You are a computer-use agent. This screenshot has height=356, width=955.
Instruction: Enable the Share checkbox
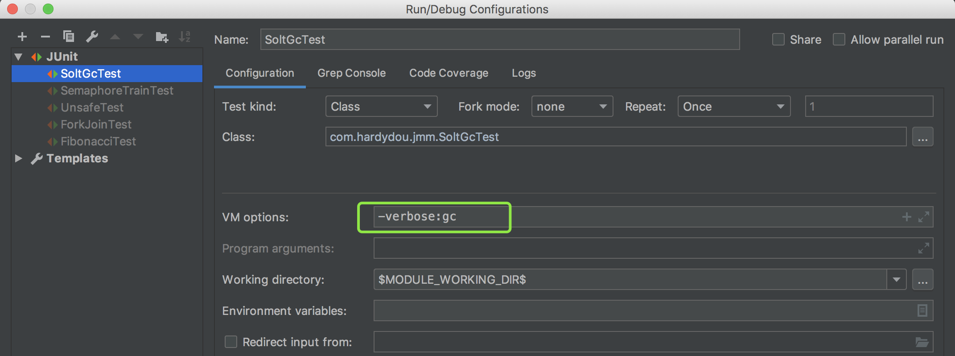(778, 40)
